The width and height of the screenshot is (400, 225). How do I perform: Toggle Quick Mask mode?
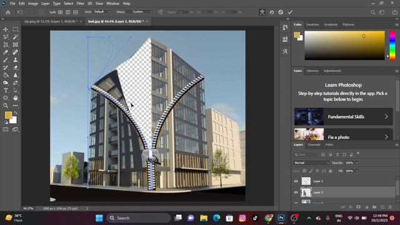point(6,129)
